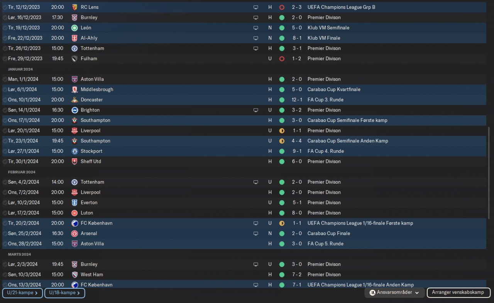Click the Arsenal crest in Carabao Cup Finale
Image resolution: width=494 pixels, height=303 pixels.
click(x=74, y=234)
